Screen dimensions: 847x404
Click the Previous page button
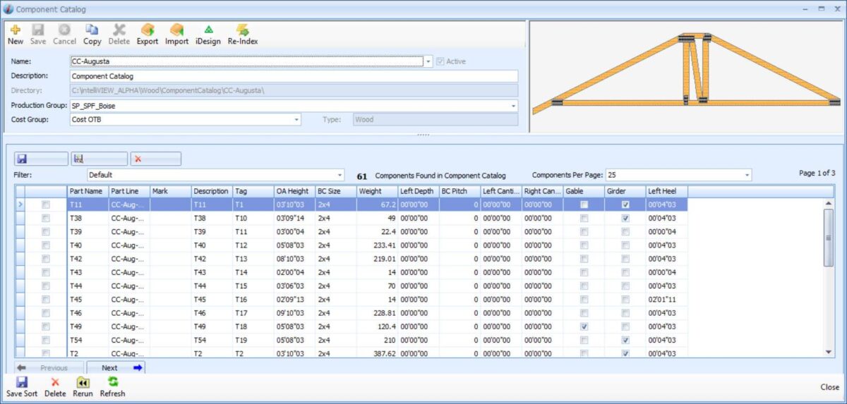pos(48,367)
